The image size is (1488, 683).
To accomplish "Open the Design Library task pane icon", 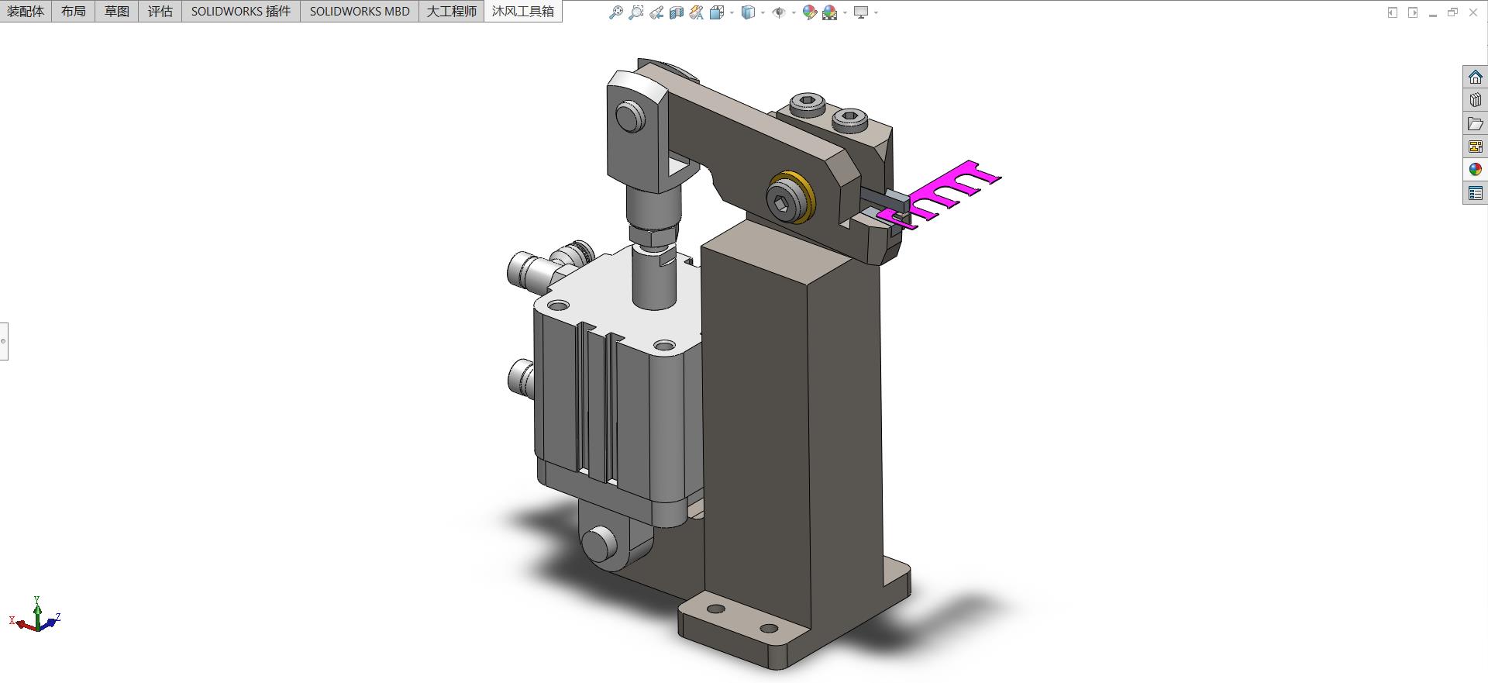I will pyautogui.click(x=1476, y=100).
